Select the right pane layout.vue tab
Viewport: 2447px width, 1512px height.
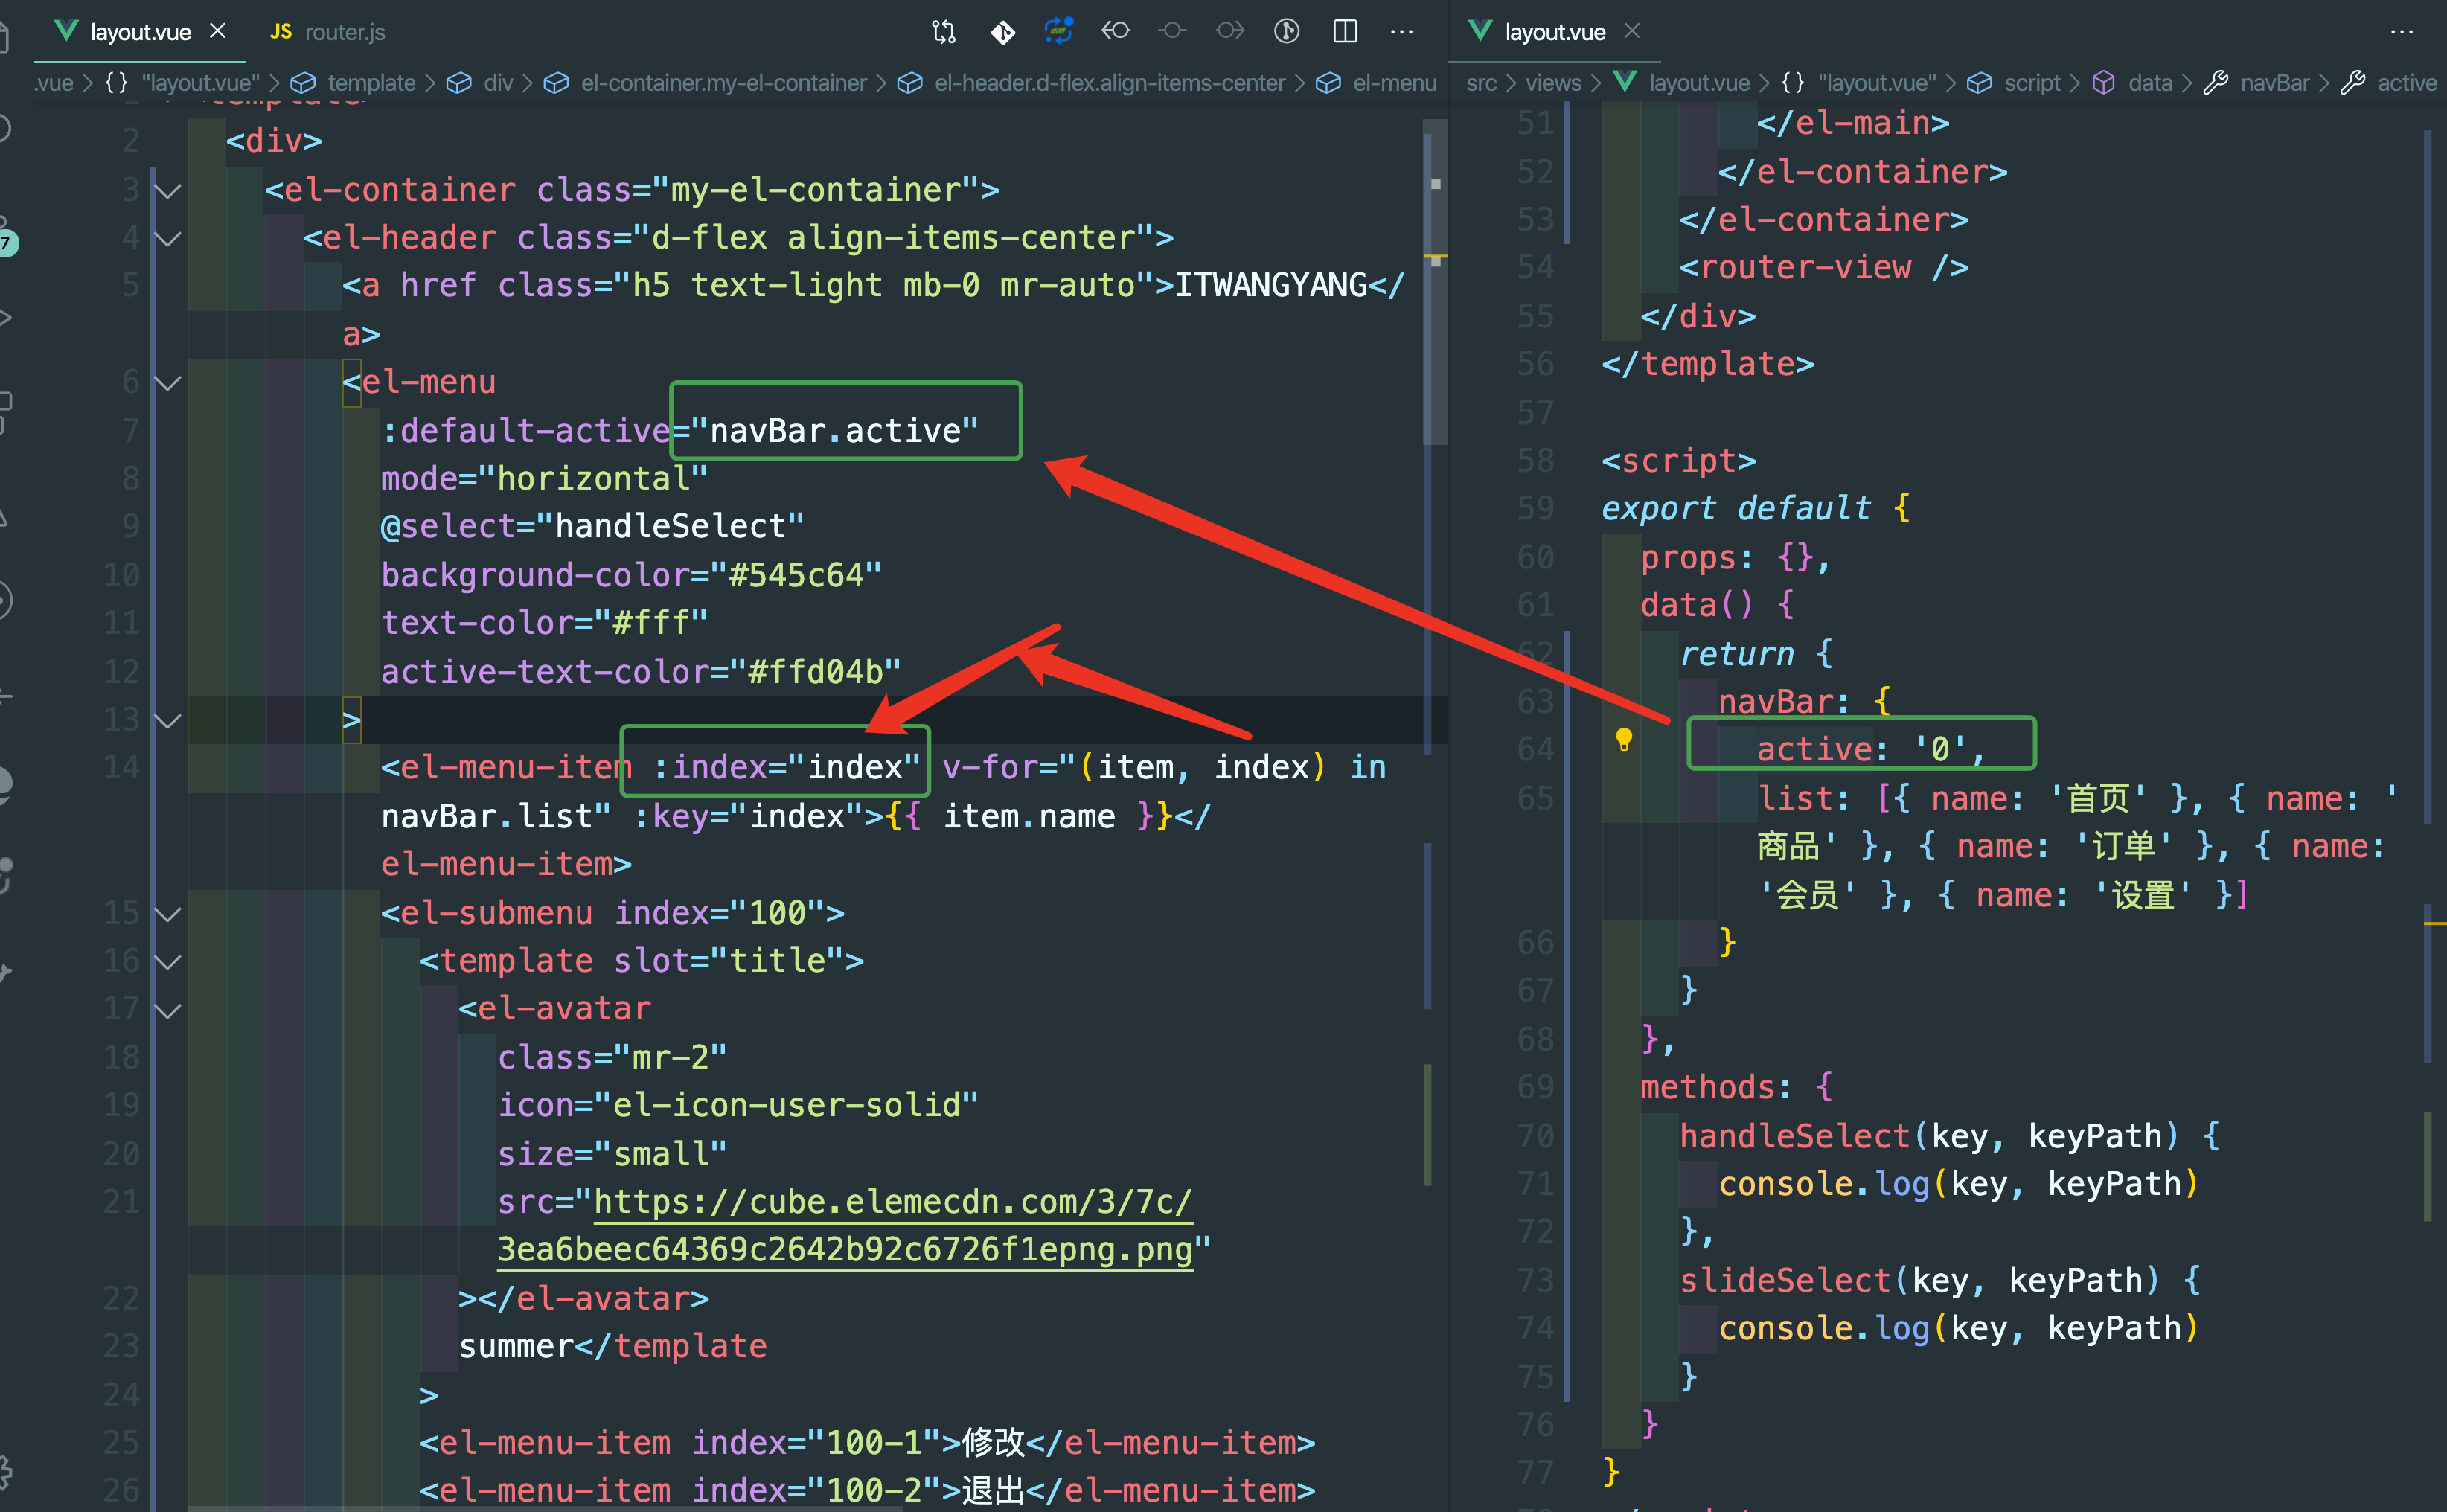(x=1553, y=32)
